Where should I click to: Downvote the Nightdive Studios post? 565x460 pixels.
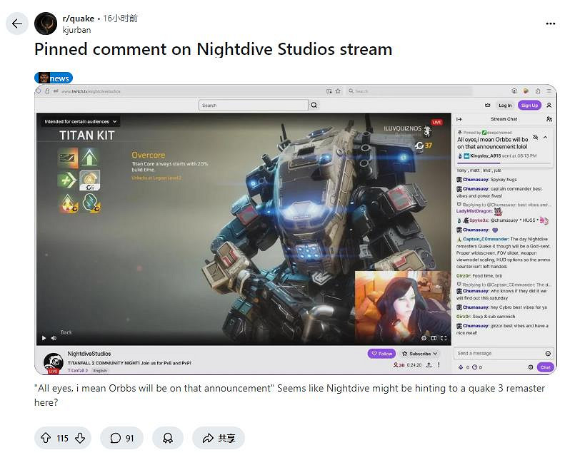[80, 438]
